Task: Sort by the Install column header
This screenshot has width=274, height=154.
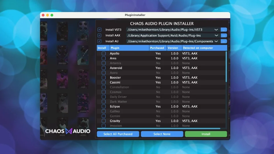Action: pos(103,48)
